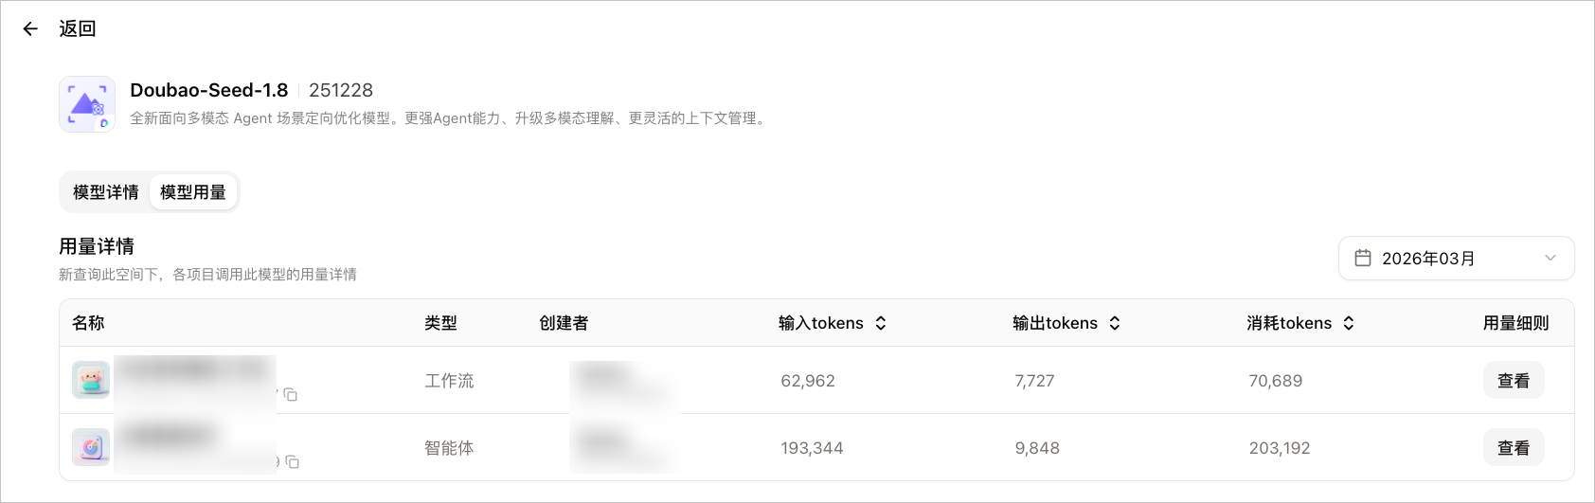Switch to the 模型详情 tab

[x=106, y=192]
